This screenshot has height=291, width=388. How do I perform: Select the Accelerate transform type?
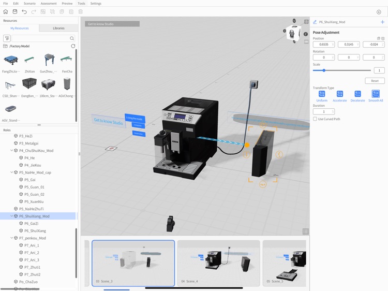click(340, 94)
